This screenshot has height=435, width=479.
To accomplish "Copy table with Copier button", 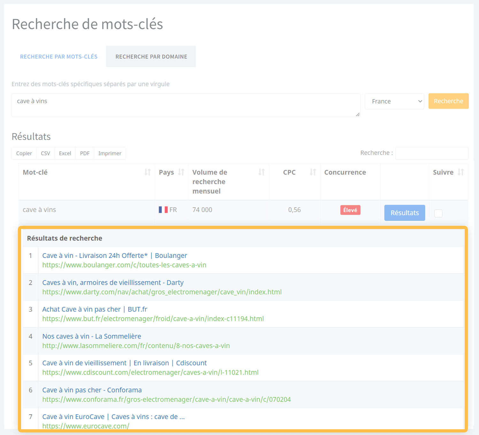I will point(24,153).
